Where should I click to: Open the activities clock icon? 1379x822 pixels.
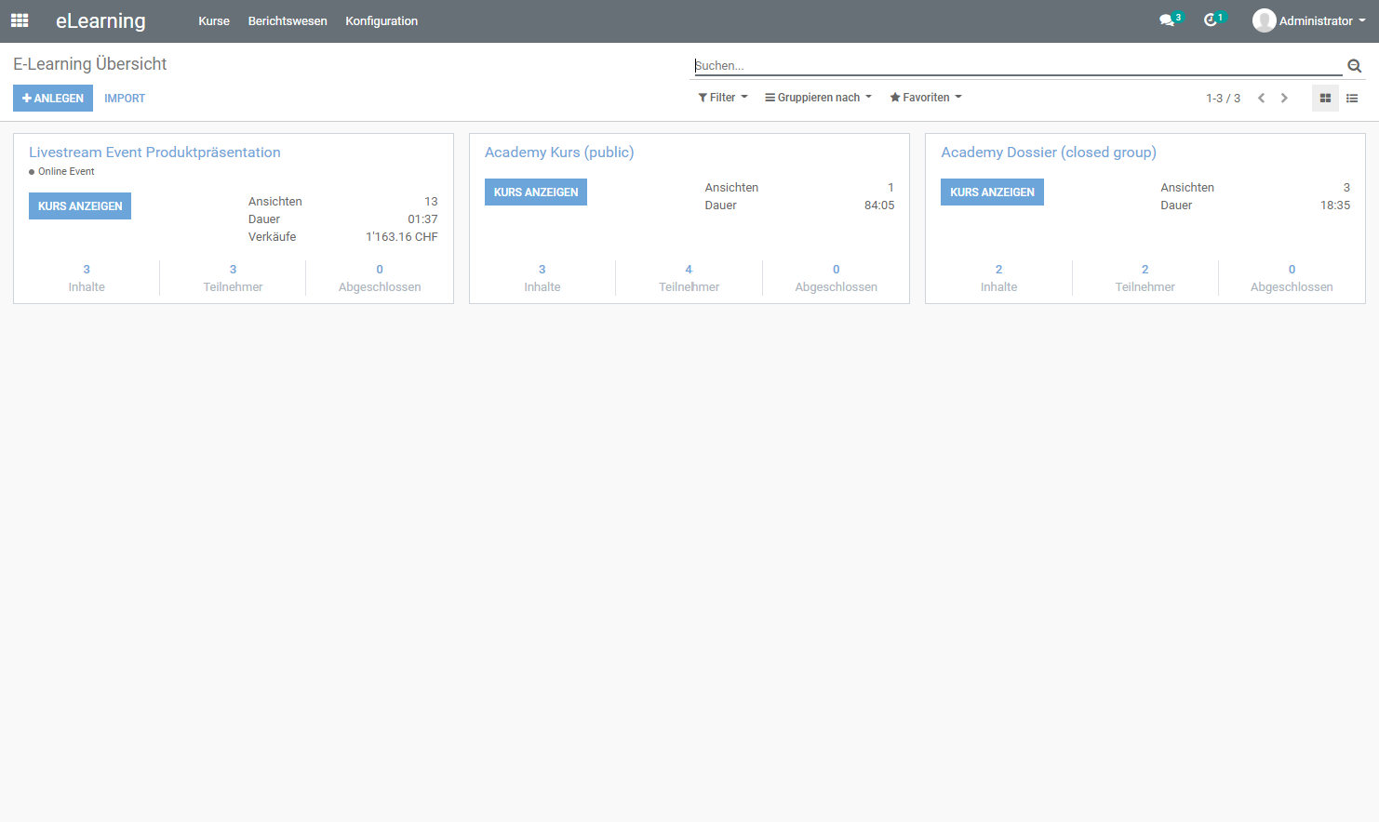pyautogui.click(x=1211, y=20)
